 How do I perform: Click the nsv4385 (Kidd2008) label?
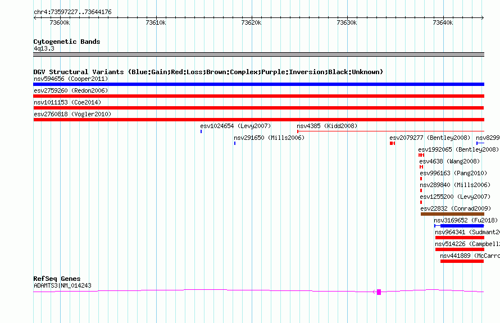(327, 126)
